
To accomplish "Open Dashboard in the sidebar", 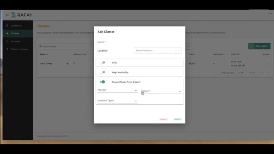I will click(16, 26).
